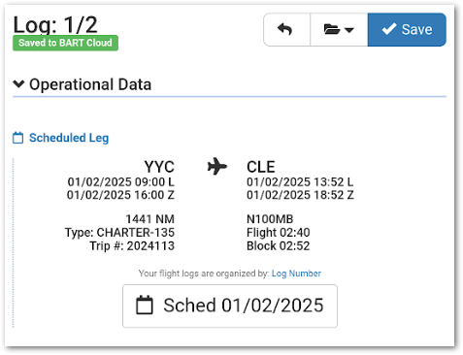
Task: Click the Sched 01/02/2025 date button
Action: coord(230,306)
